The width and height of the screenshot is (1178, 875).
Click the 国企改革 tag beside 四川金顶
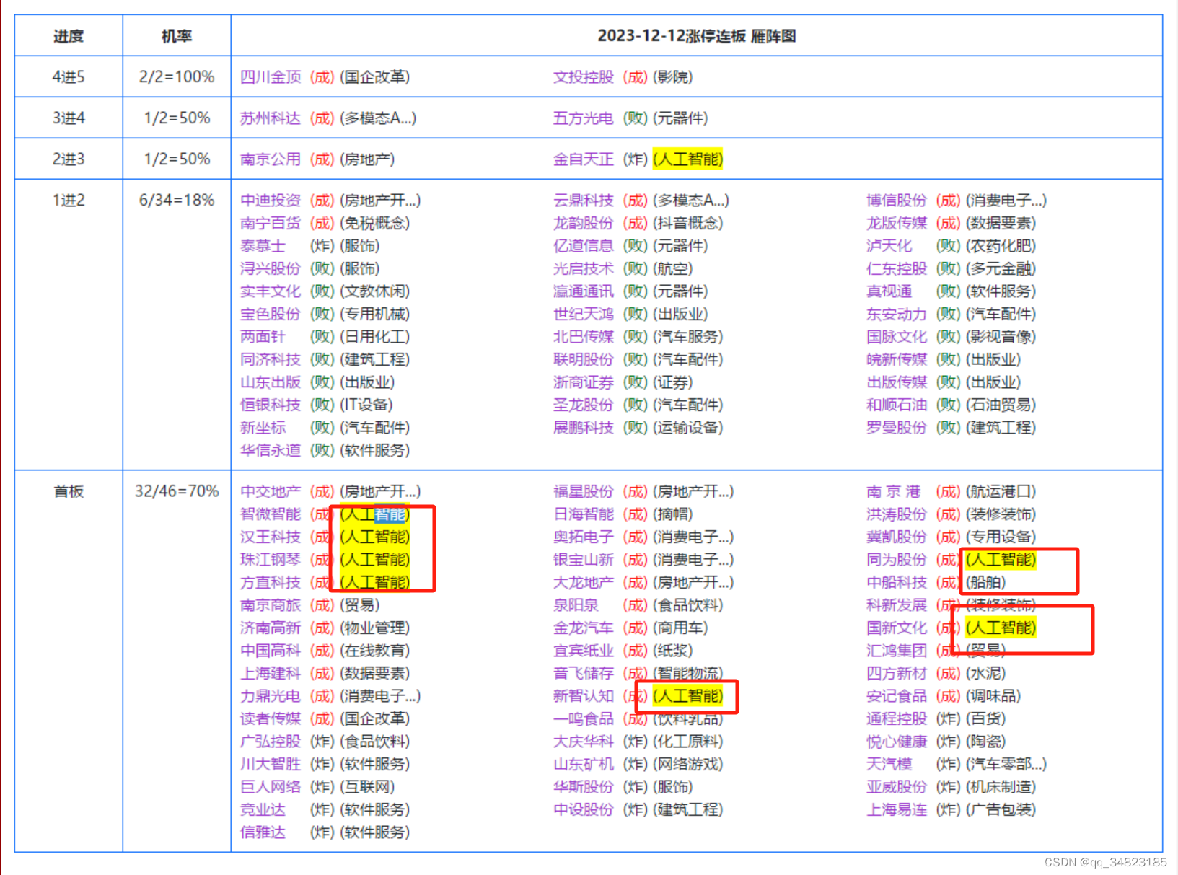tap(375, 77)
